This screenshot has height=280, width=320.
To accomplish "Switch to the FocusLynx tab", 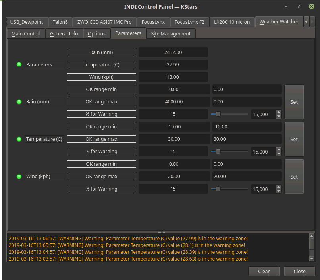I will coord(153,22).
